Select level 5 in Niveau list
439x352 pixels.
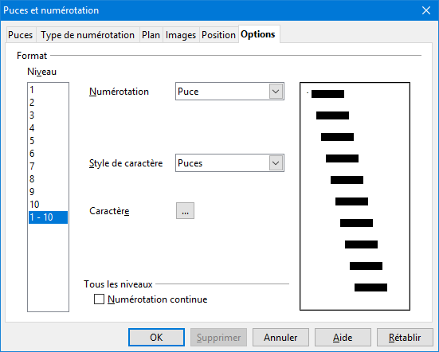click(x=48, y=141)
